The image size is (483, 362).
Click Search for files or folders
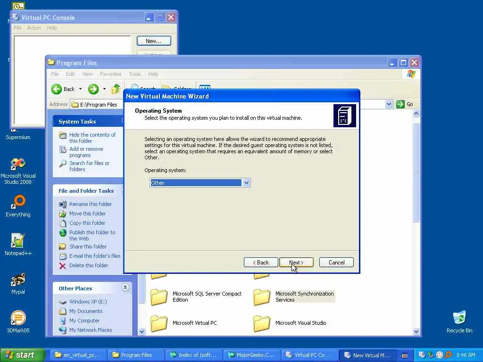pos(89,166)
